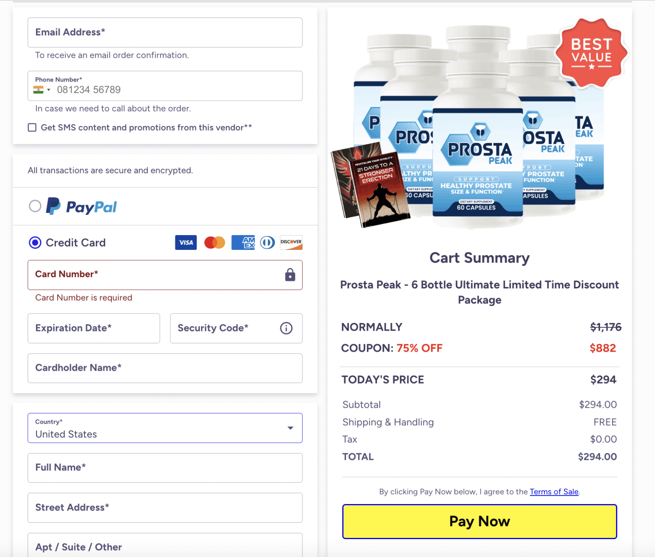Open the Terms of Sale link
The width and height of the screenshot is (655, 557).
click(554, 492)
